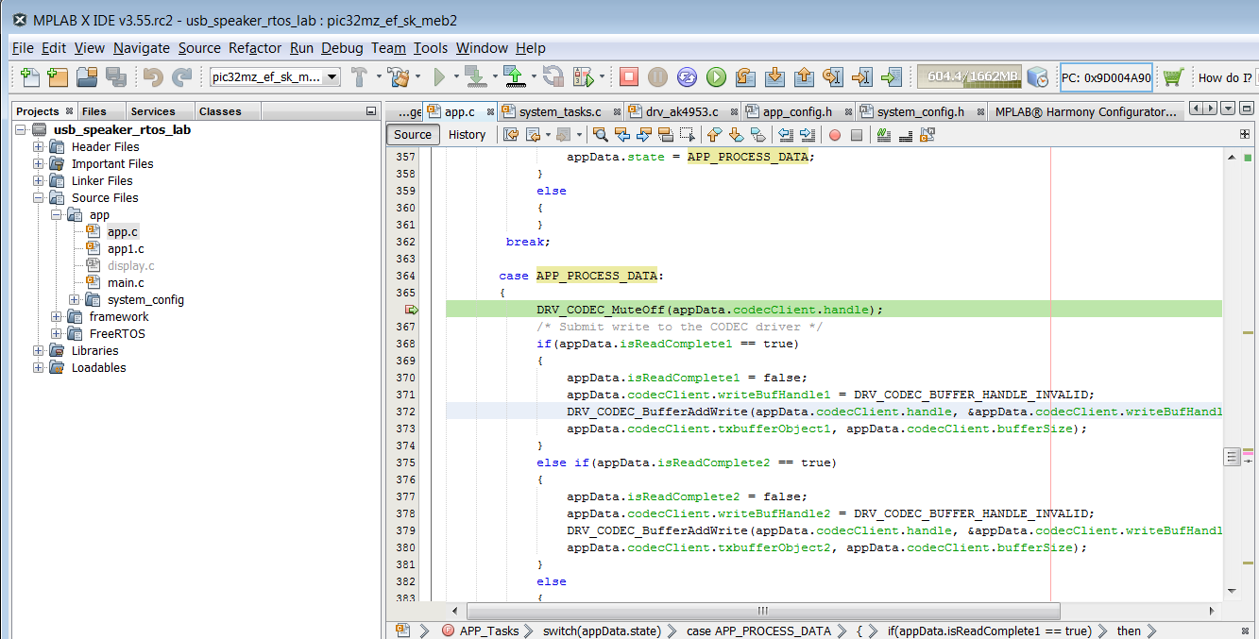Image resolution: width=1259 pixels, height=639 pixels.
Task: Click the Find Selection magnifier icon in editor
Action: click(x=601, y=135)
